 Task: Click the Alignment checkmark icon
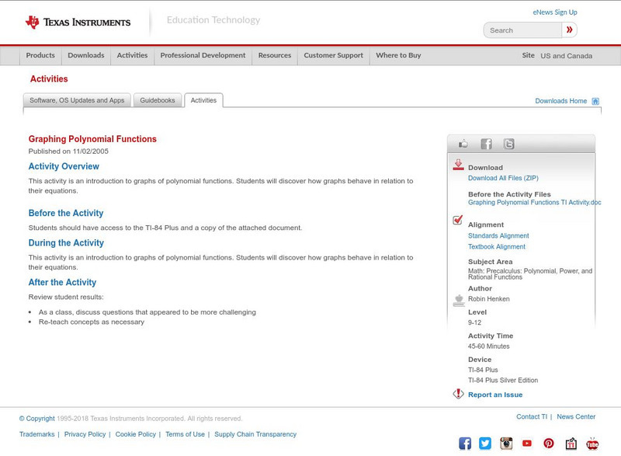click(458, 220)
